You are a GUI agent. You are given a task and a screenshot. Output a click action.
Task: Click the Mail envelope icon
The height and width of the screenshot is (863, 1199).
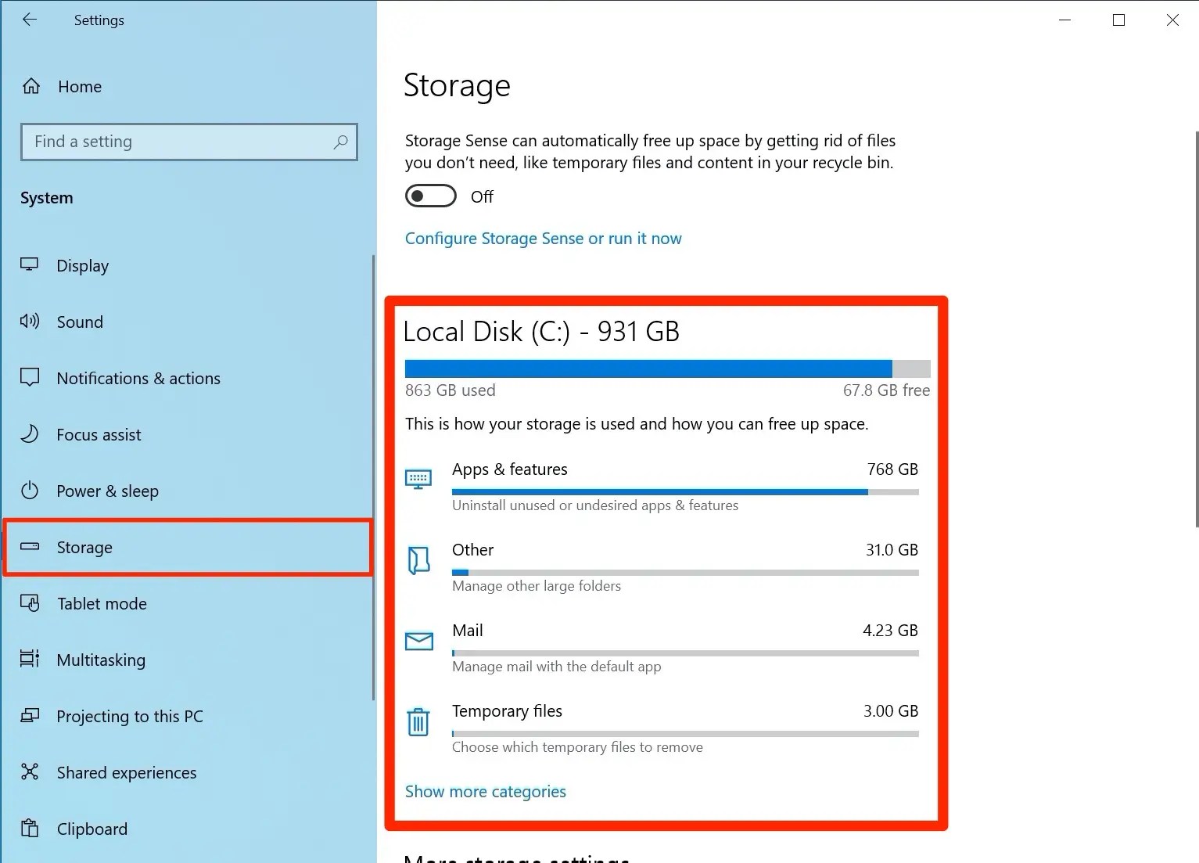tap(419, 642)
